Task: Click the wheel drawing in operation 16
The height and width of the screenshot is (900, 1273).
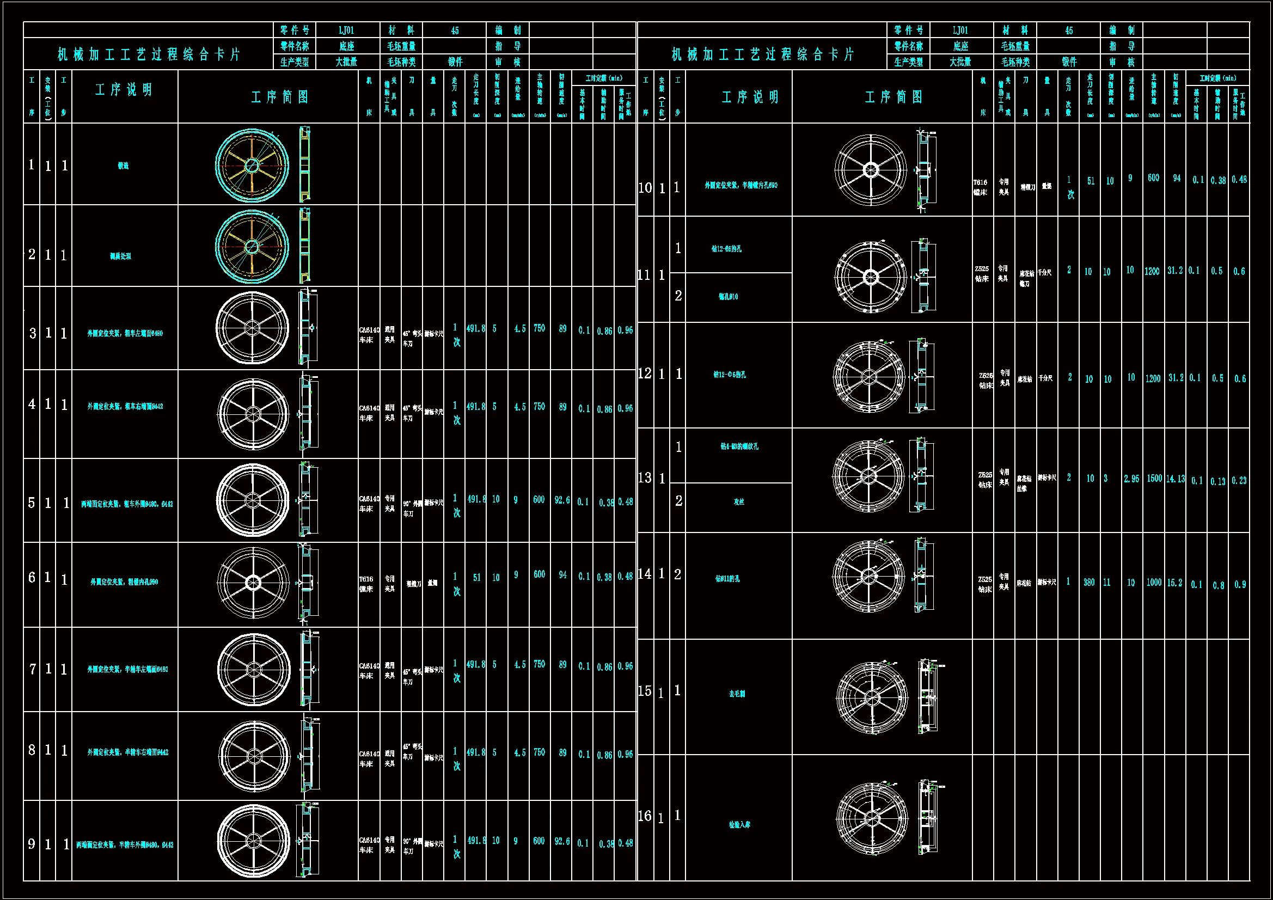Action: 872,818
